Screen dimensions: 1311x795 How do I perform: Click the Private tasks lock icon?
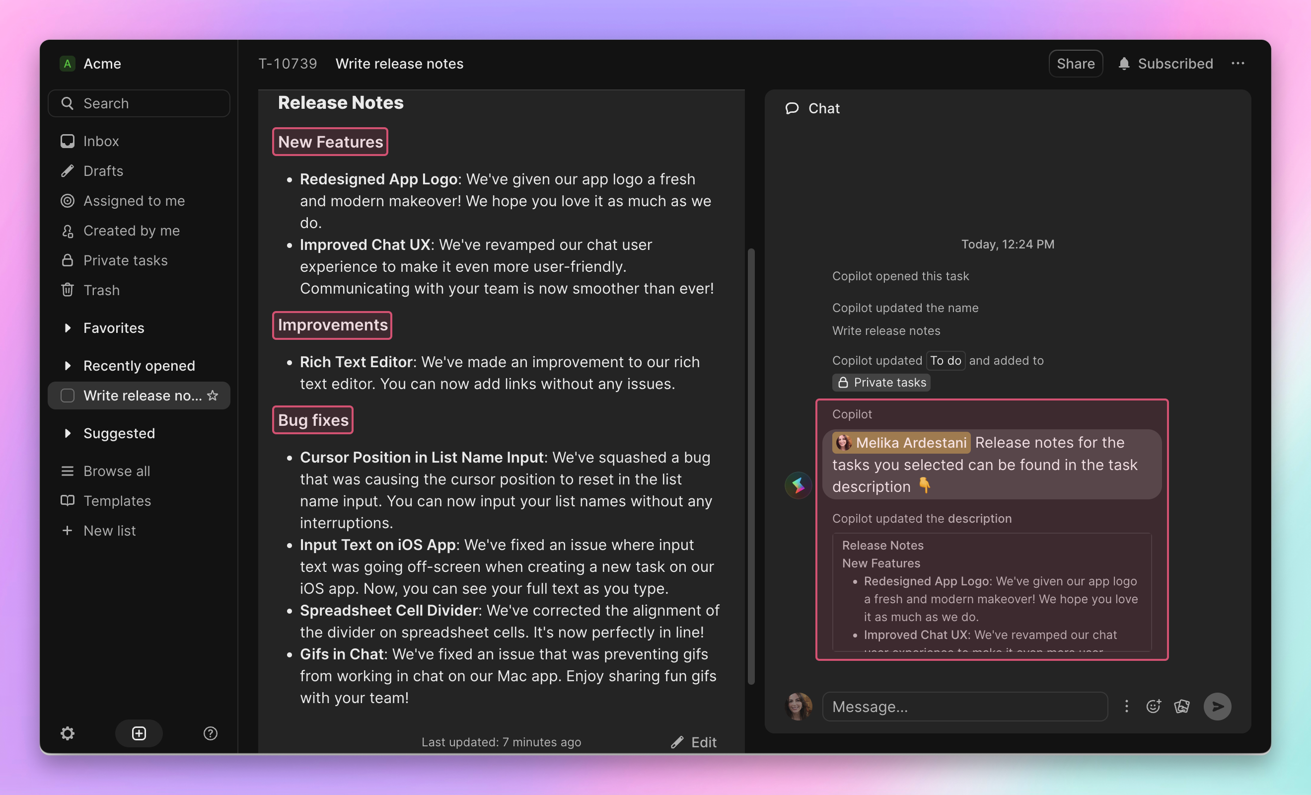click(67, 260)
